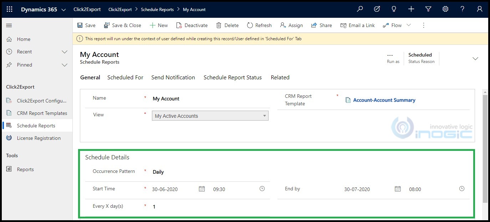The width and height of the screenshot is (490, 222).
Task: Open the End by clock picker
Action: pyautogui.click(x=462, y=189)
